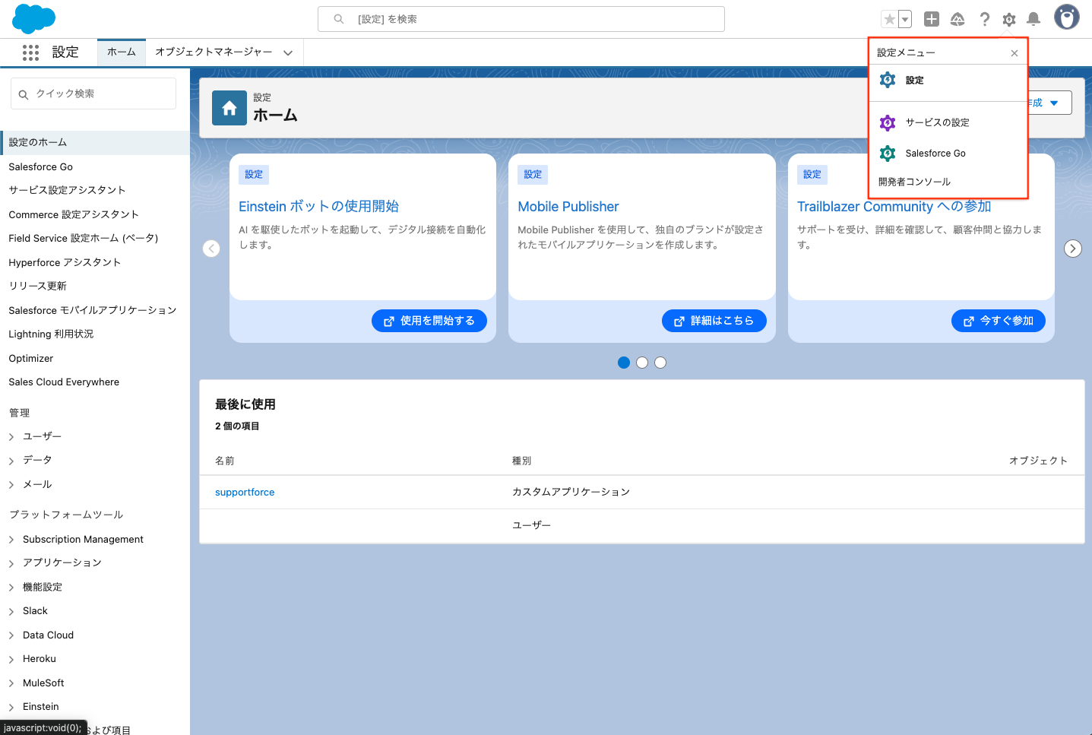The height and width of the screenshot is (735, 1092).
Task: Open the supportforce link
Action: point(244,492)
